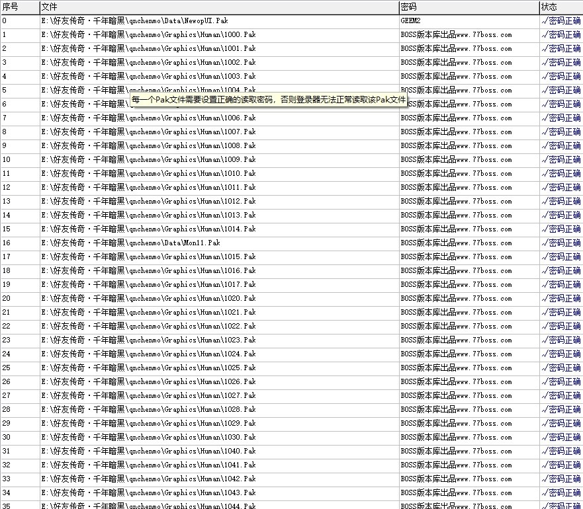Click the 密码正确 status of row 31

click(x=561, y=451)
